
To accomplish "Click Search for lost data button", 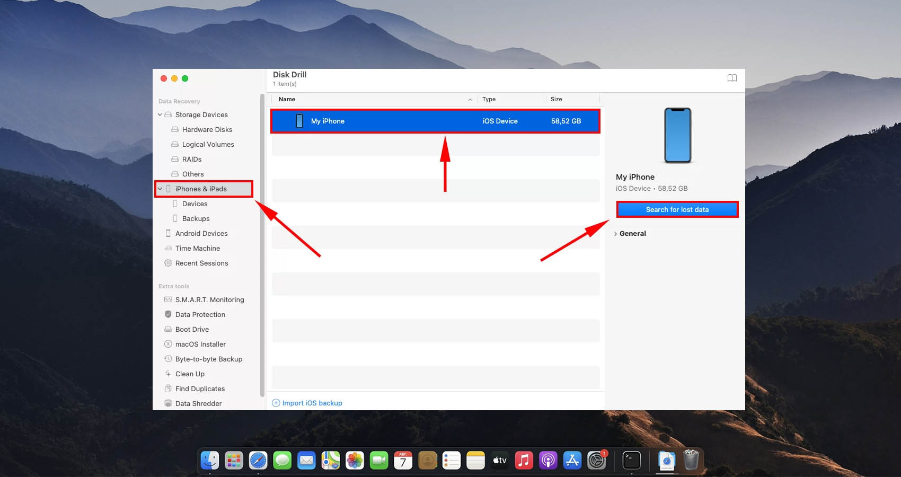I will pos(677,209).
